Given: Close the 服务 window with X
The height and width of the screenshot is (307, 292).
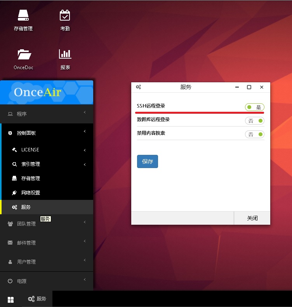Looking at the screenshot, I should [x=262, y=87].
